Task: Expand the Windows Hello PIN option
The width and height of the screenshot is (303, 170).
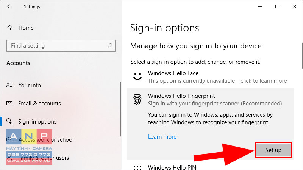Action: 211,167
